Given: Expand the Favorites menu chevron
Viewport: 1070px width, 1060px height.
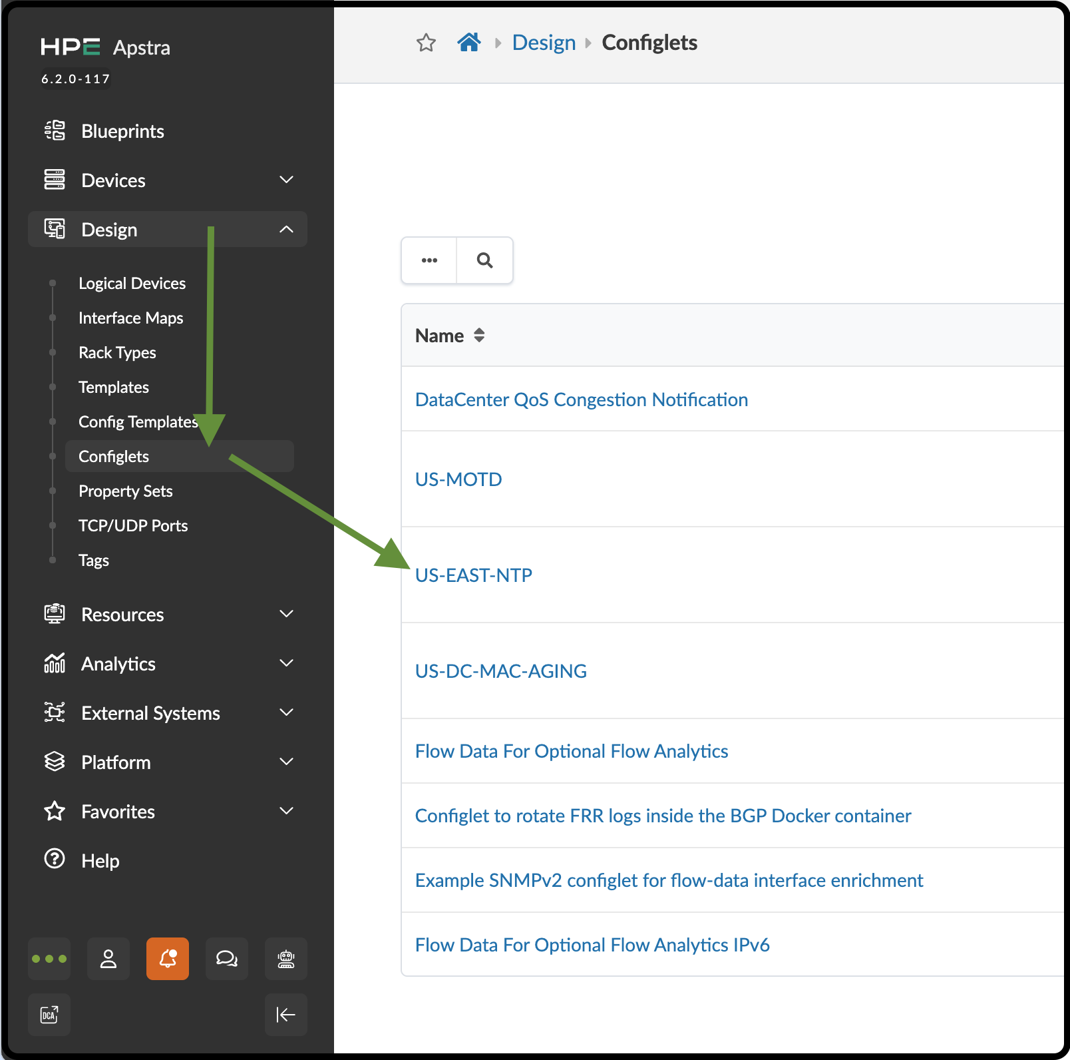Looking at the screenshot, I should (x=286, y=811).
